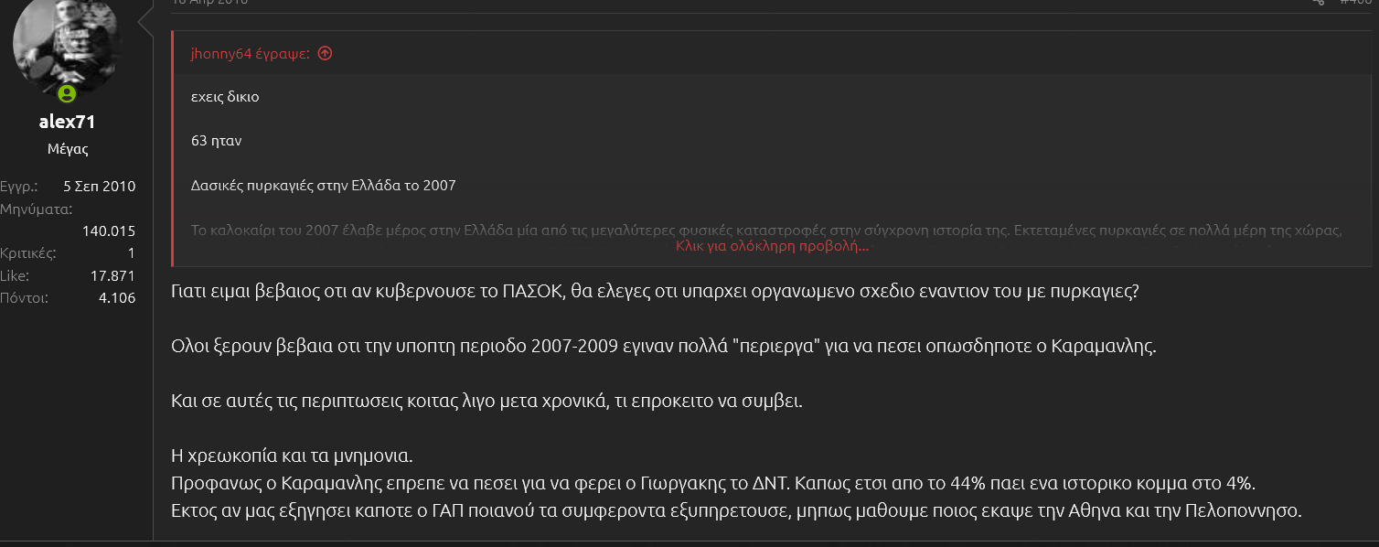The image size is (1379, 547).
Task: Click the "jhonny64 έγραψε:" quote source link
Action: coord(251,53)
